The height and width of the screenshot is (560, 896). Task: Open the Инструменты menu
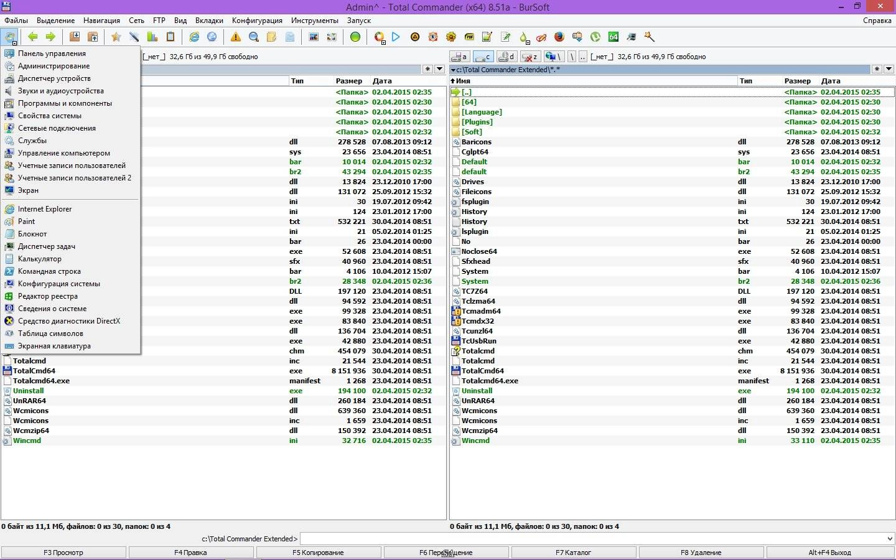click(315, 21)
